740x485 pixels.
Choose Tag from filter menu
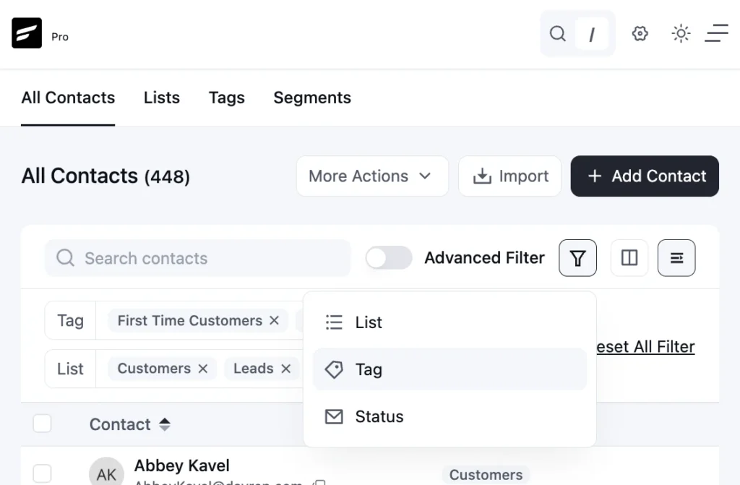449,369
